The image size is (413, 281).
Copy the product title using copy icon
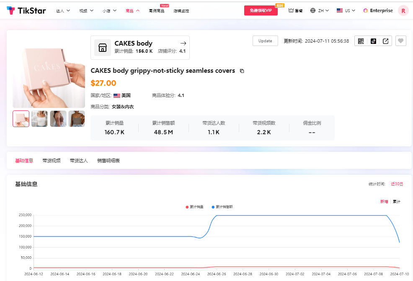tap(242, 71)
